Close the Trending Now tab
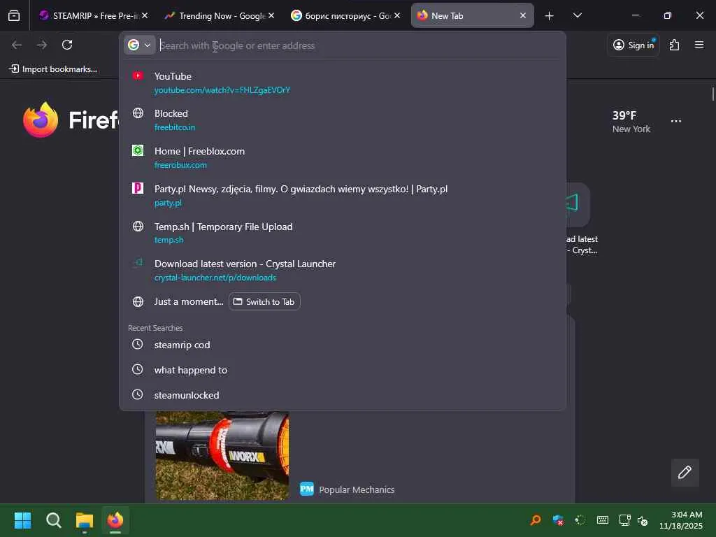 click(x=271, y=15)
